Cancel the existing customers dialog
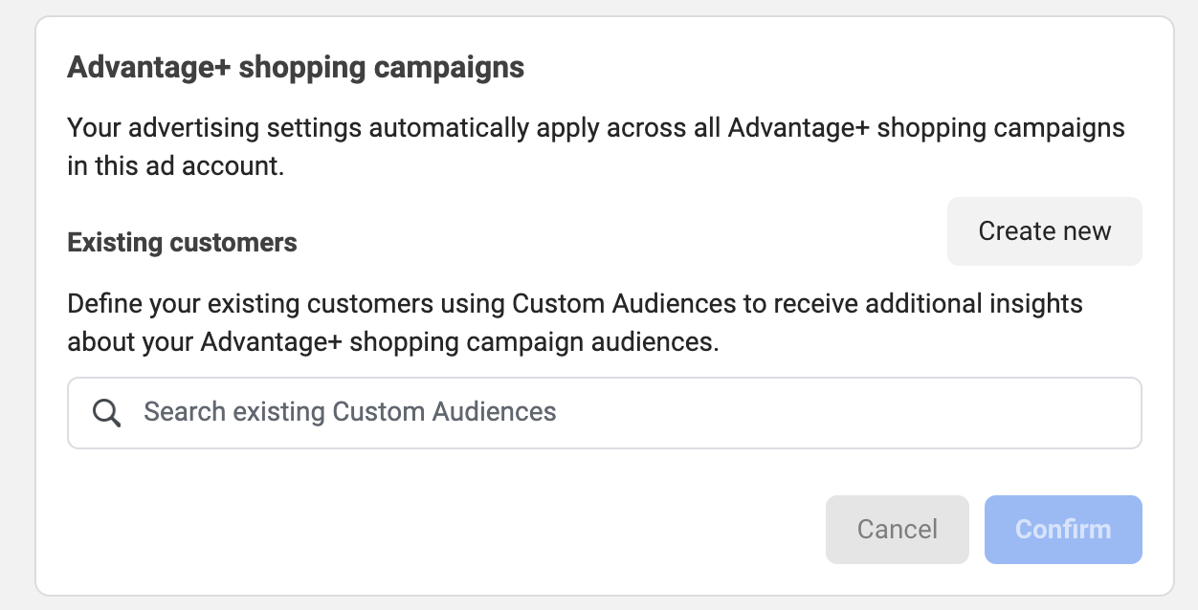 (898, 530)
